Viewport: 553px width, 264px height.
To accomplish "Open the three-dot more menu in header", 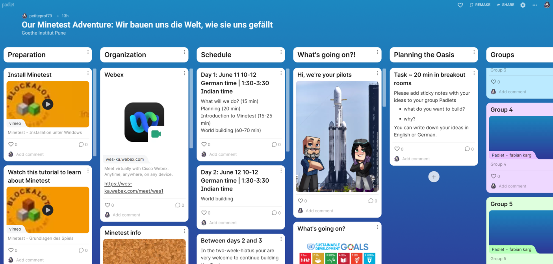I will [x=534, y=5].
